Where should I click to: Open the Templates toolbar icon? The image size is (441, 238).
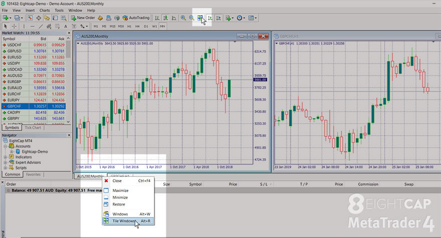tap(251, 18)
